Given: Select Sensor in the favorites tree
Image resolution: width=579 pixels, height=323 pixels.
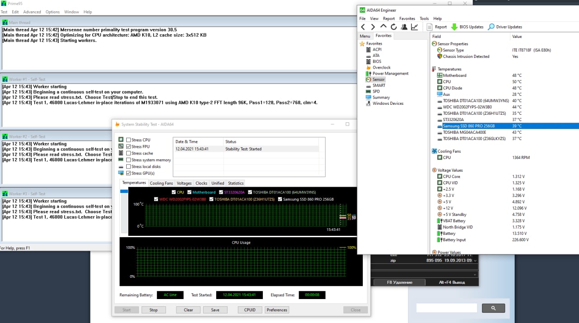Looking at the screenshot, I should (379, 80).
